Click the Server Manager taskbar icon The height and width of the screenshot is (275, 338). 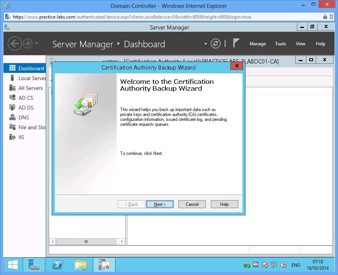[34, 265]
